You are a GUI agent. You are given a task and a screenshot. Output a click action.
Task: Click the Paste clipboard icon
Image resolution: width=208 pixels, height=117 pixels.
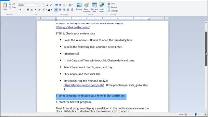(5, 5)
